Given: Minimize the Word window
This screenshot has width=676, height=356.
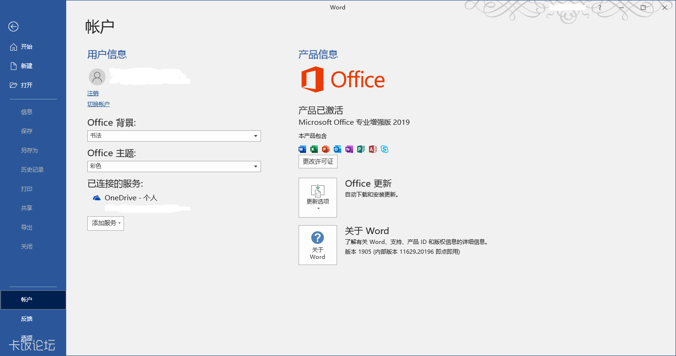Looking at the screenshot, I should coord(622,8).
